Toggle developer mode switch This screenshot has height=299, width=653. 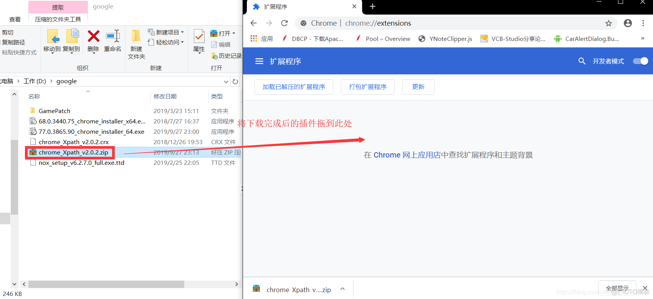(640, 61)
